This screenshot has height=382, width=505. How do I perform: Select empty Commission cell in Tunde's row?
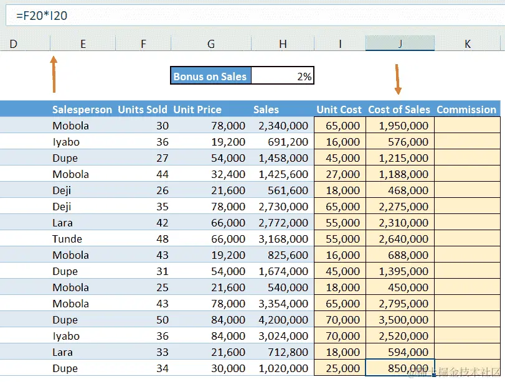click(x=467, y=238)
